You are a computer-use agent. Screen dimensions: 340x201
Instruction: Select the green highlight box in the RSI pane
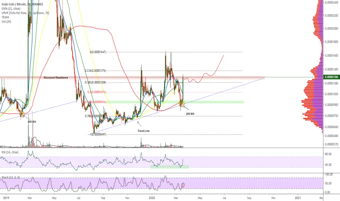click(x=170, y=167)
